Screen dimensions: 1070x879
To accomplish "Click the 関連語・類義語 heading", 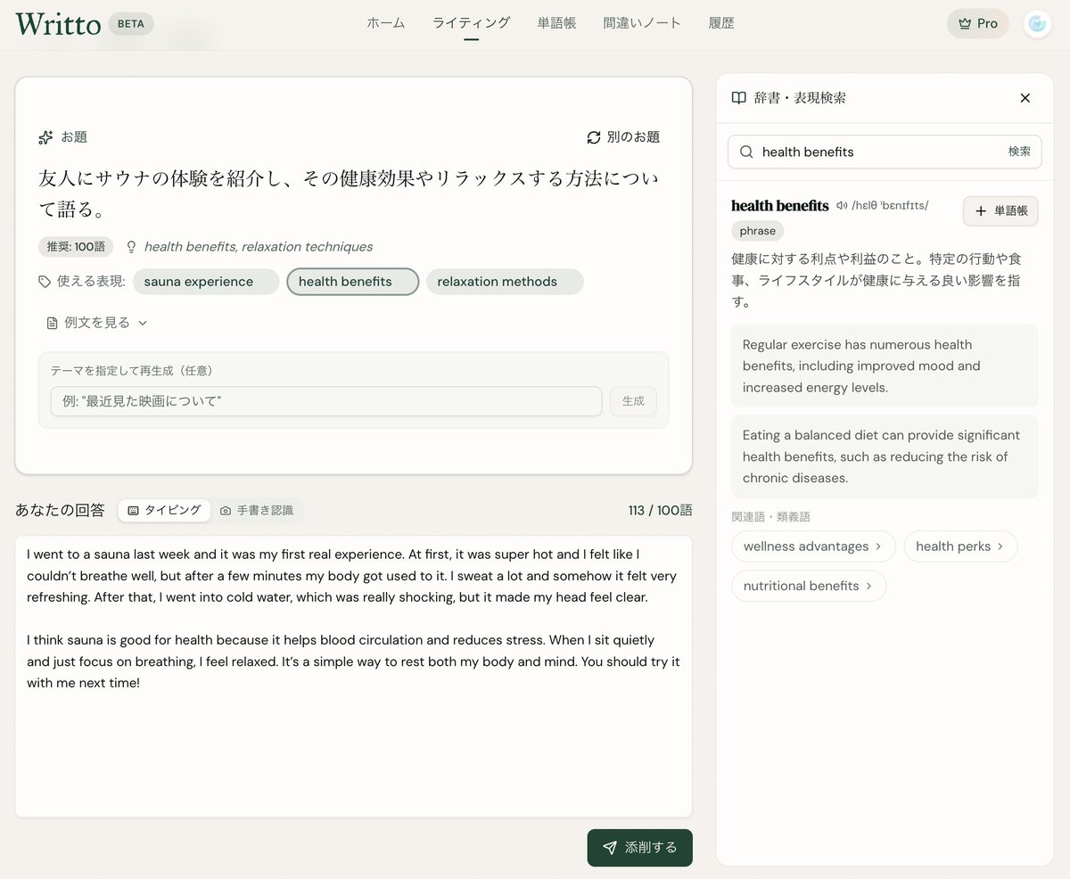I will coord(770,517).
